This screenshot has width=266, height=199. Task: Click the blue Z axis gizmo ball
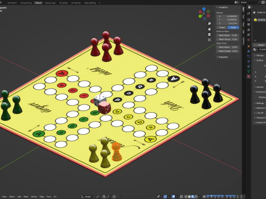coord(204,9)
